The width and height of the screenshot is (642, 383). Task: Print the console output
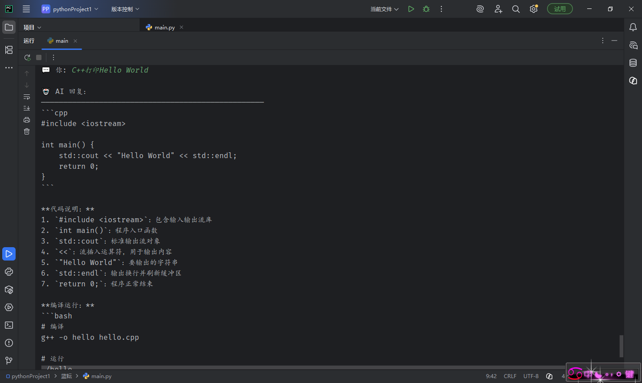tap(27, 120)
